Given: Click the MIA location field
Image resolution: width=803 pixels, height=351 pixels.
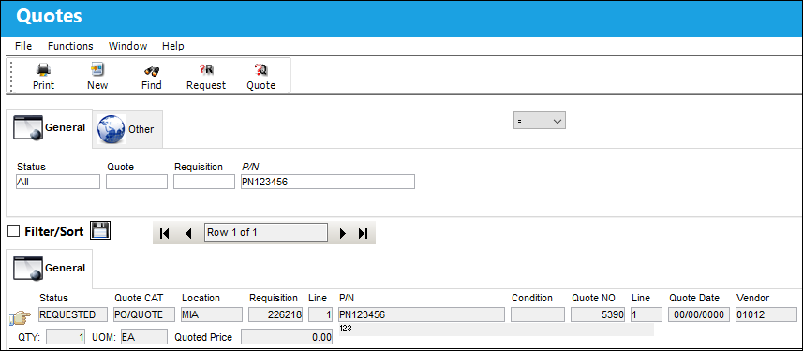Looking at the screenshot, I should point(212,314).
